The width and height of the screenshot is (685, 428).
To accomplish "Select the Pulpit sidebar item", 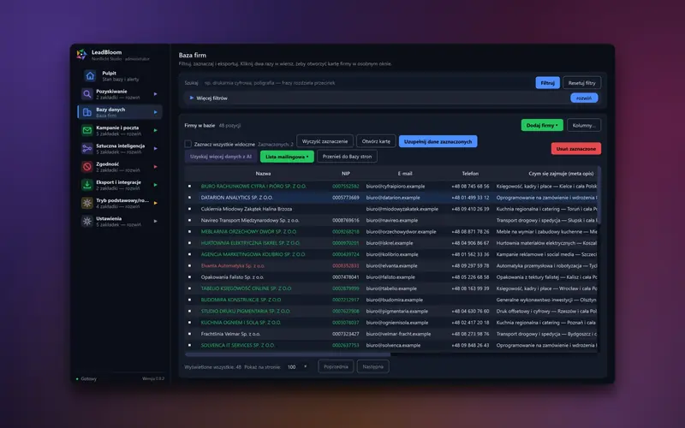I will coord(120,76).
